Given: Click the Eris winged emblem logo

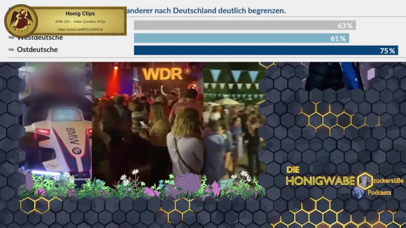Looking at the screenshot, I should pos(21,21).
